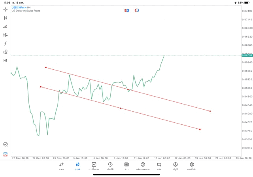Screen dimensions: 253x177
Task: Open the indicators function list
Action: [x=6, y=44]
